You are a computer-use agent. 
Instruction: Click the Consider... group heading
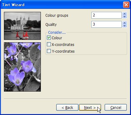(x=57, y=33)
